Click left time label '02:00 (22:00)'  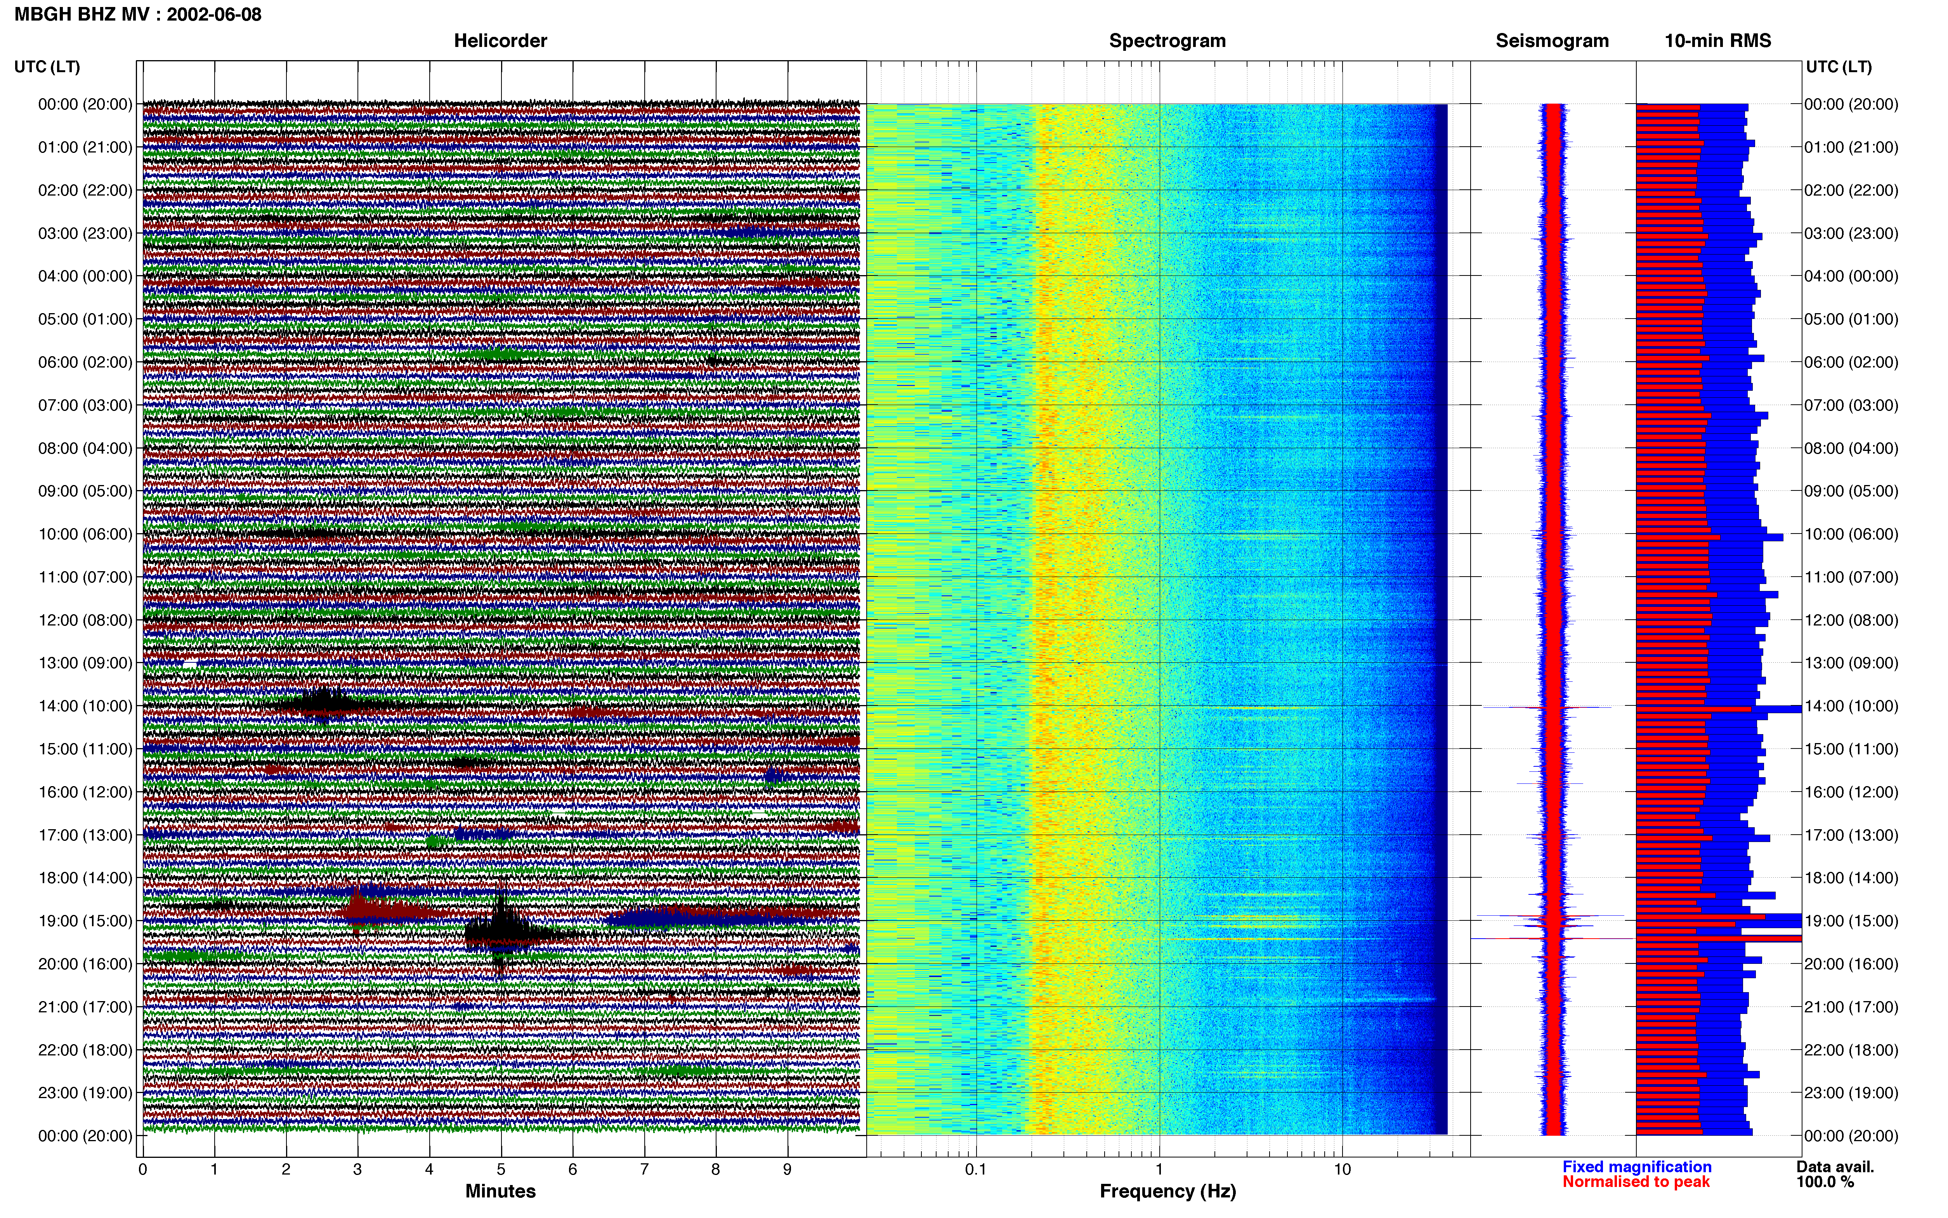85,190
